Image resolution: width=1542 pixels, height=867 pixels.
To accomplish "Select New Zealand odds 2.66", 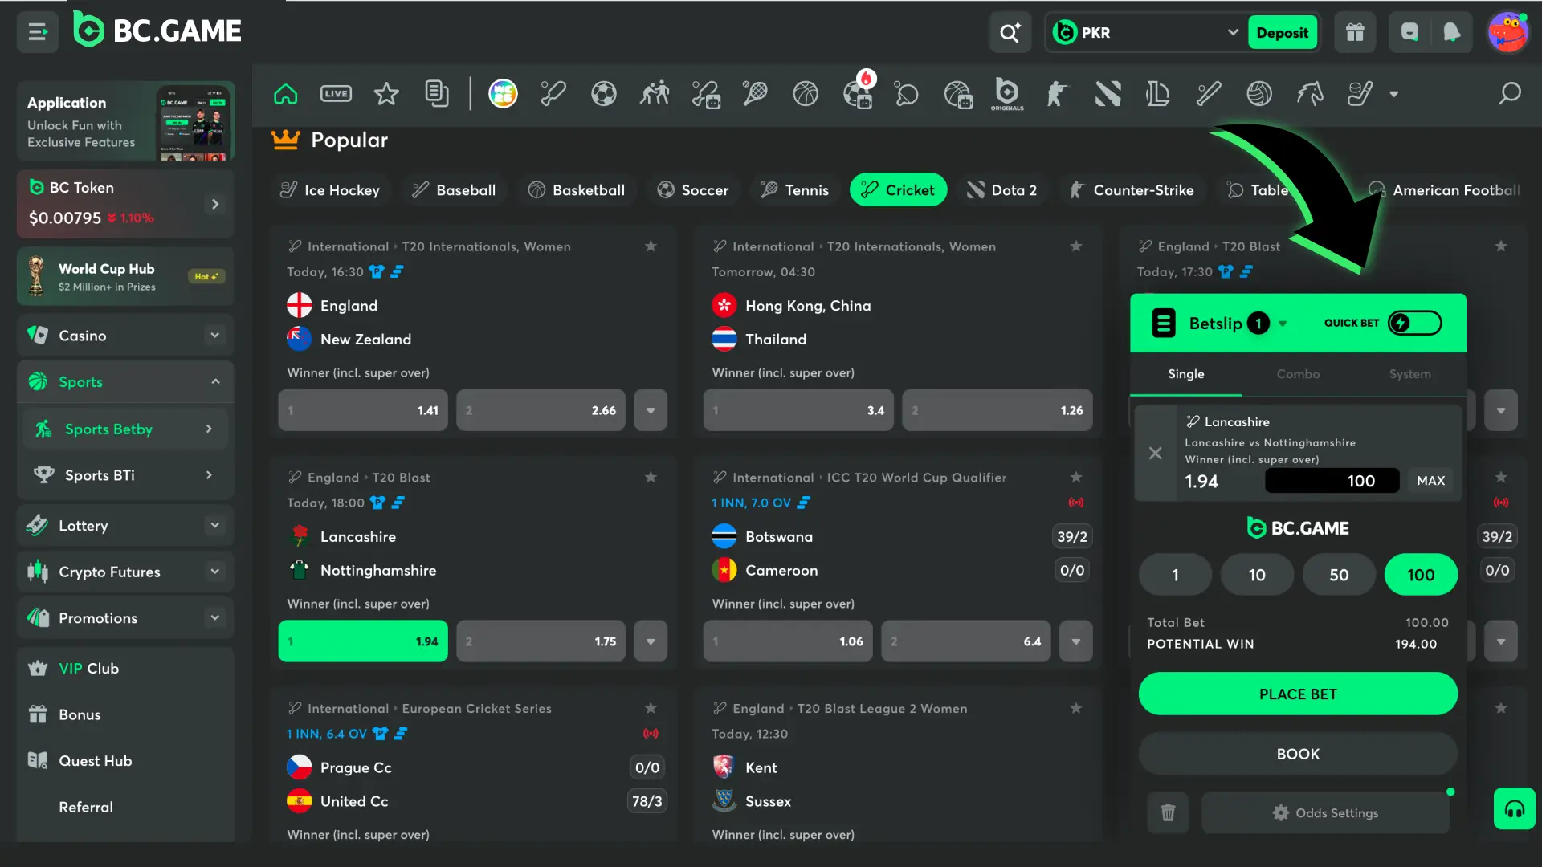I will 541,410.
